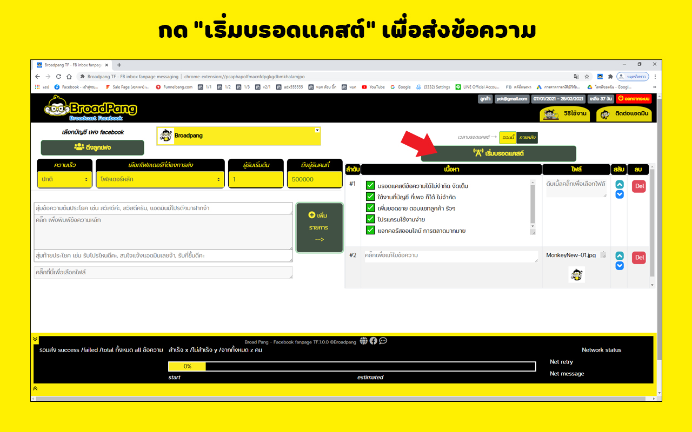
Task: Click the ผู้รับเริ่มต้น start recipient field
Action: tap(256, 179)
